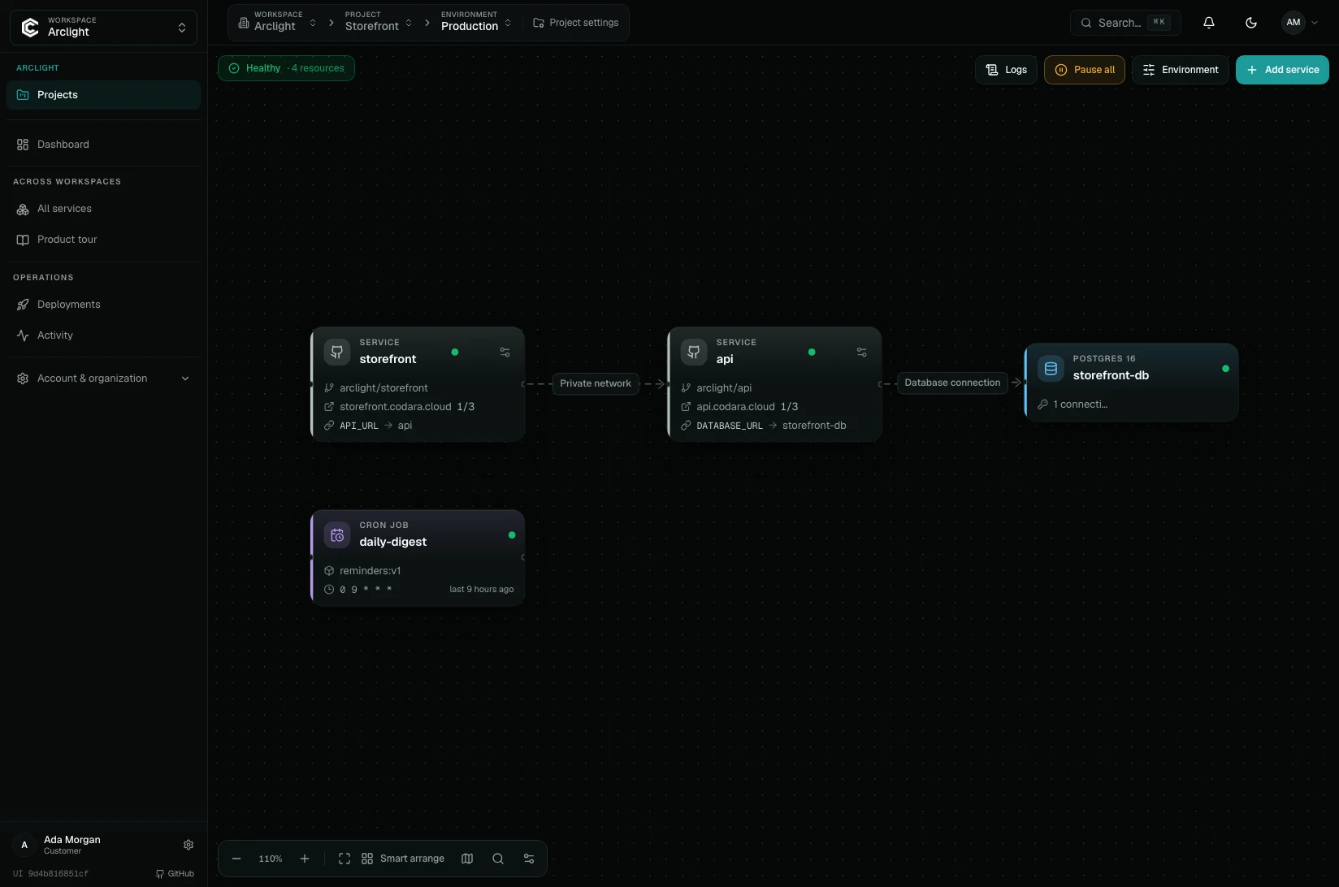
Task: Open the Arclight workspace switcher
Action: 103,27
